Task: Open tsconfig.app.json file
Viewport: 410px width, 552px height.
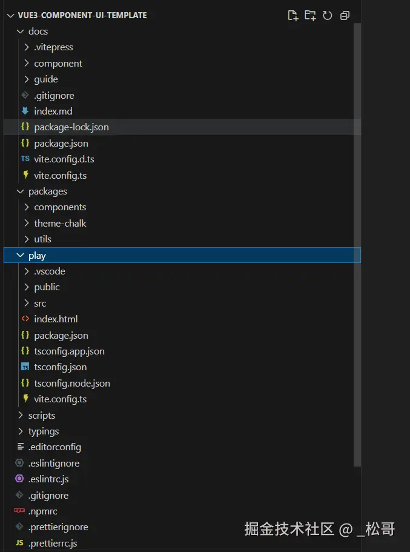Action: pos(69,351)
